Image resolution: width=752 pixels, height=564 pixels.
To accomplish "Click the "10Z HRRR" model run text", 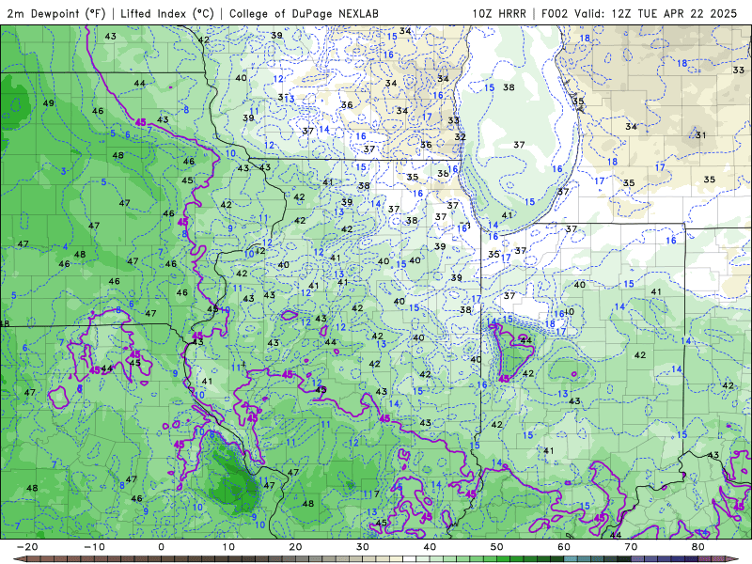I will [499, 13].
